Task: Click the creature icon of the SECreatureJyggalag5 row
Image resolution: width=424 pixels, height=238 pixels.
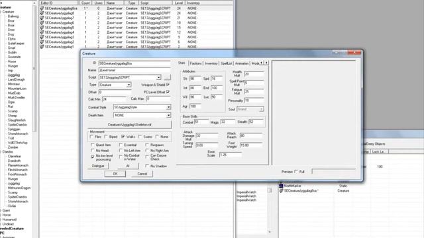Action: point(42,28)
